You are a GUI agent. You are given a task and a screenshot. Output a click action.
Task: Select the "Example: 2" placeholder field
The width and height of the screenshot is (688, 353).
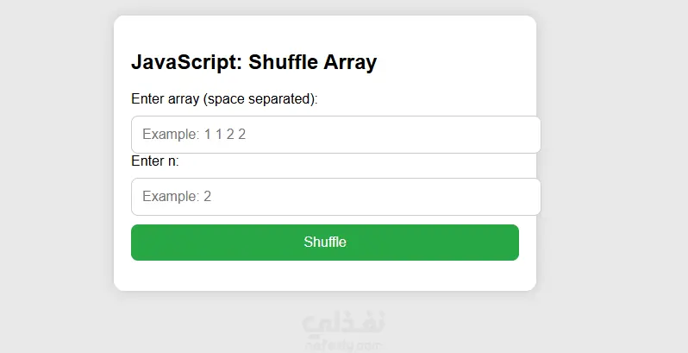pos(177,197)
